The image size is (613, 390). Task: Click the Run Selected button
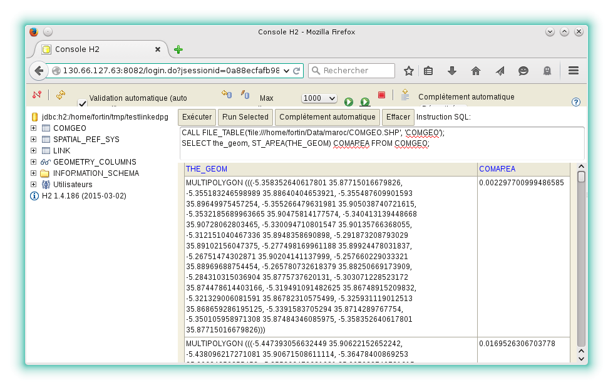tap(245, 117)
